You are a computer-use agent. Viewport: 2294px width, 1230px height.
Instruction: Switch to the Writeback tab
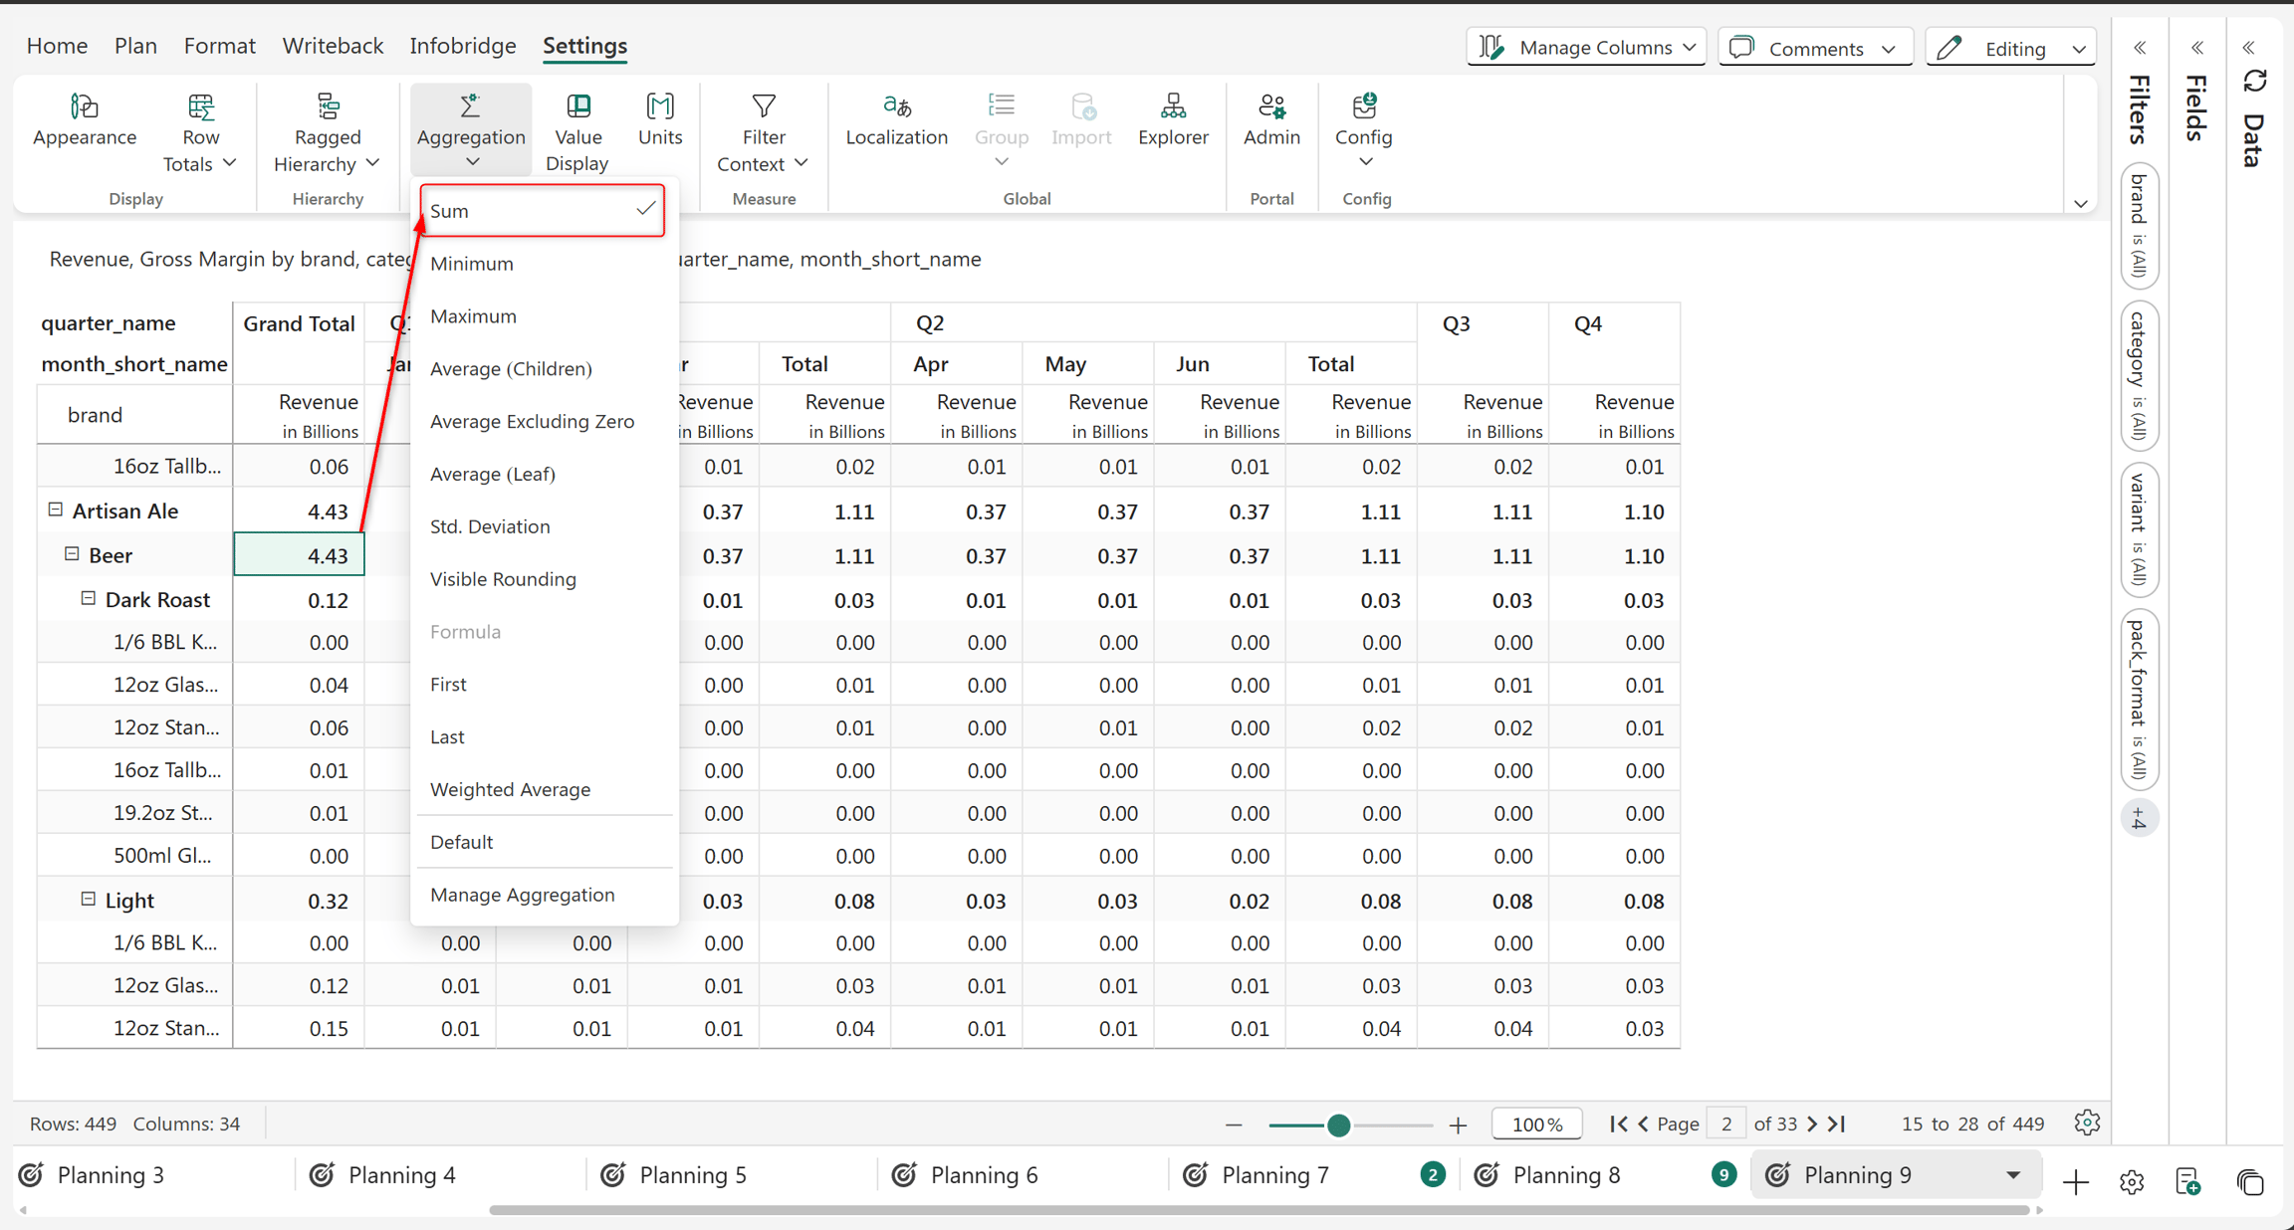(333, 45)
